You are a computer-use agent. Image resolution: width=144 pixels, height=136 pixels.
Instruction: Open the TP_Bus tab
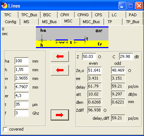(x=133, y=22)
